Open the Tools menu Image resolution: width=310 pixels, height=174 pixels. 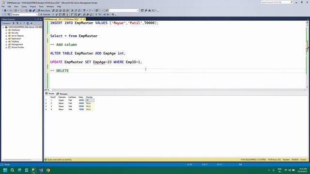(x=41, y=6)
